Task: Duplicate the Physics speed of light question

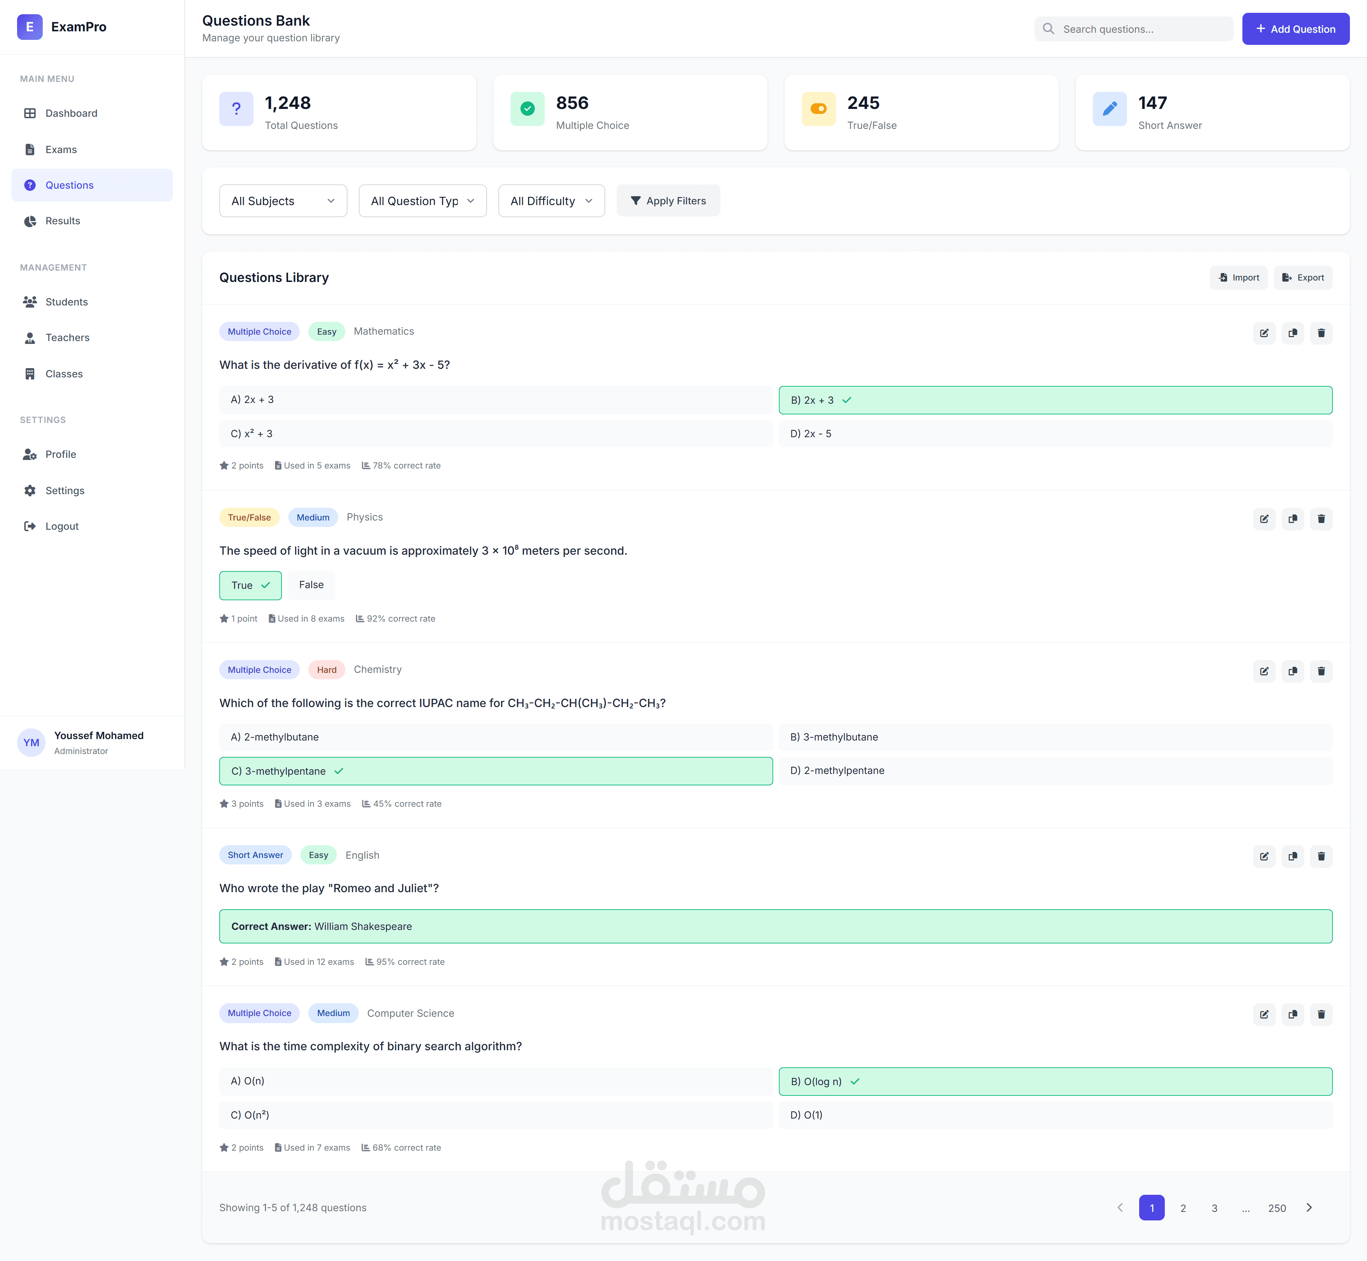Action: [x=1292, y=519]
